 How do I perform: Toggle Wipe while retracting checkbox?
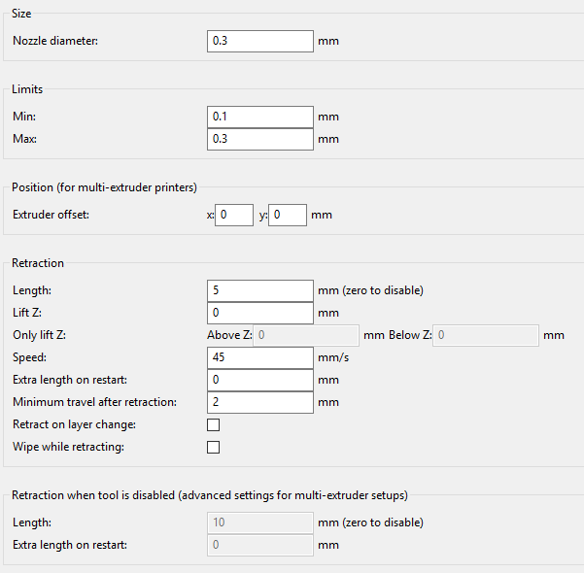[x=214, y=447]
